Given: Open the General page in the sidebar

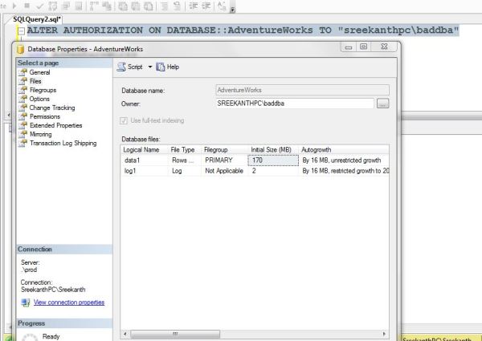Looking at the screenshot, I should point(40,72).
